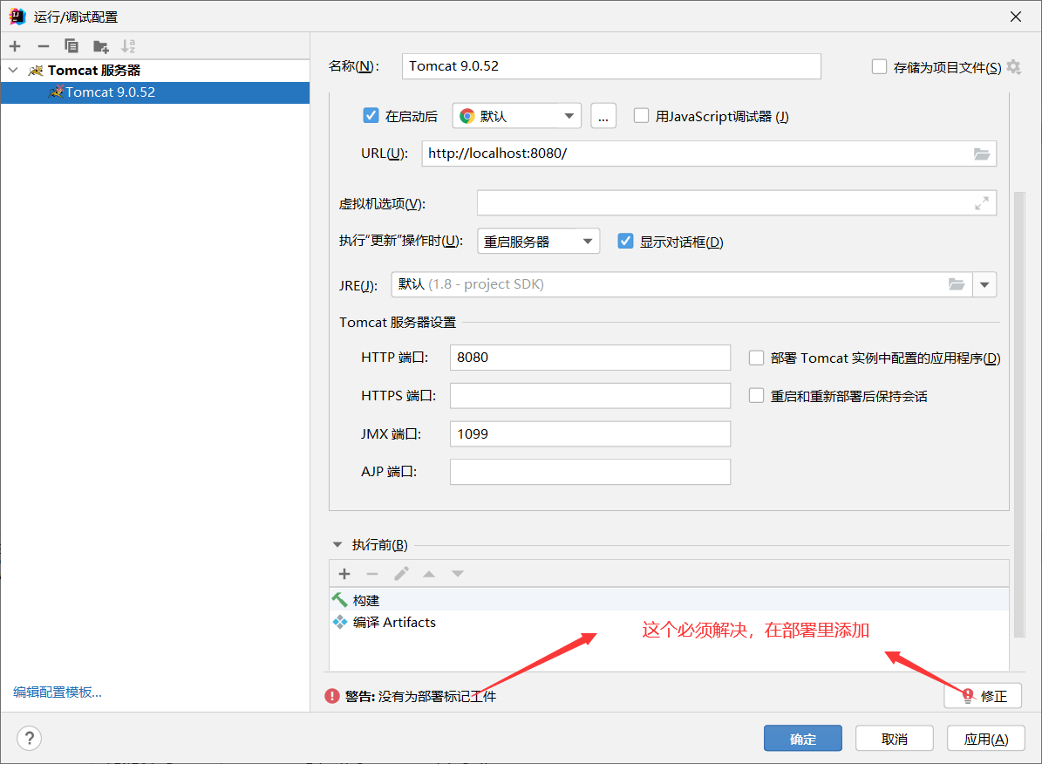
Task: Expand the 虚拟机选项 field editor
Action: (982, 203)
